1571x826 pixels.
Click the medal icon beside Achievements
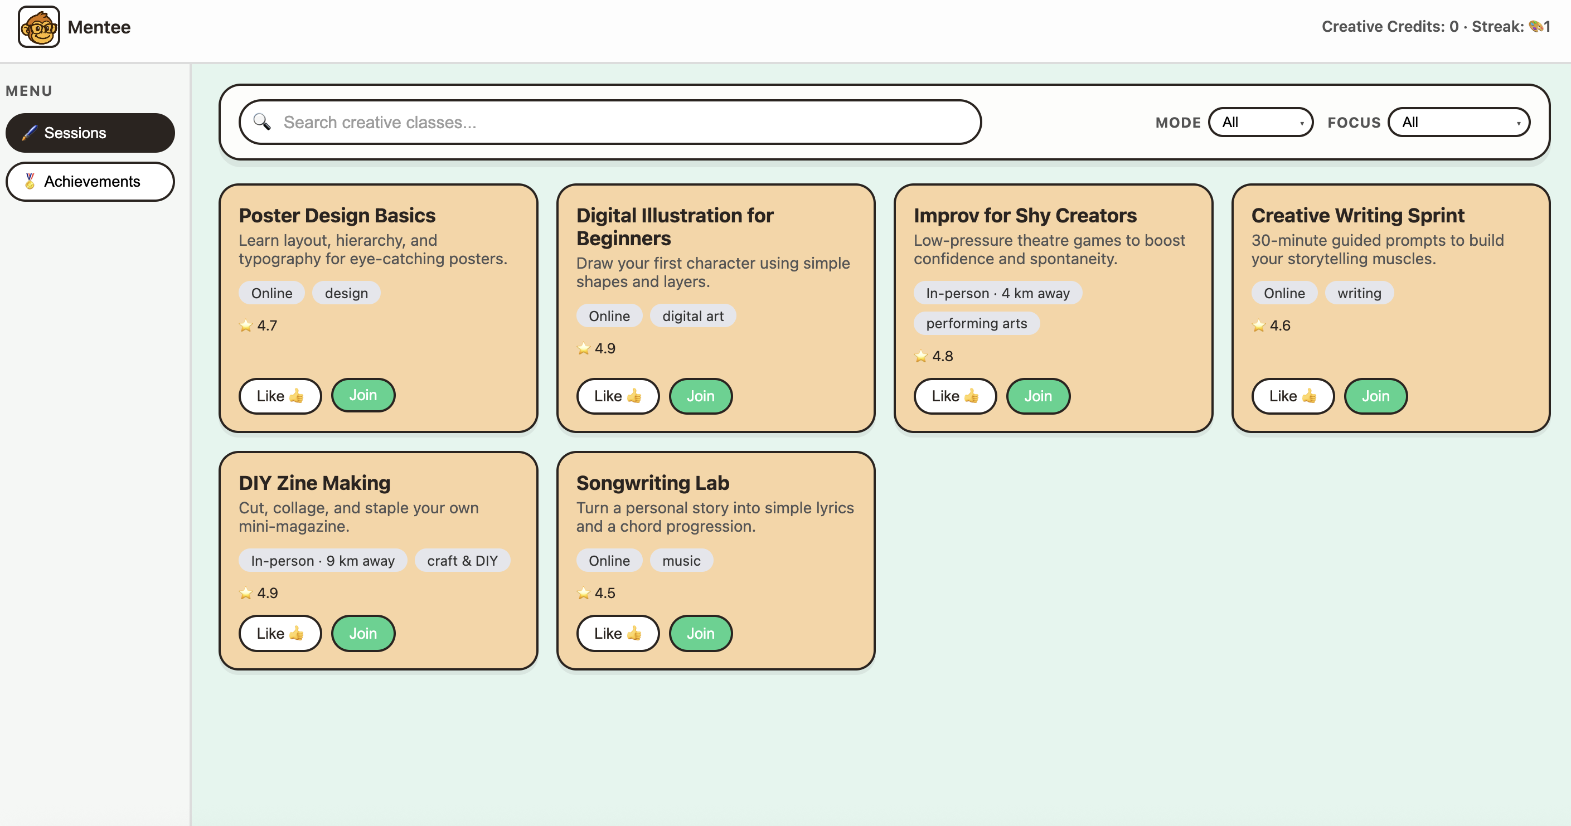tap(30, 181)
